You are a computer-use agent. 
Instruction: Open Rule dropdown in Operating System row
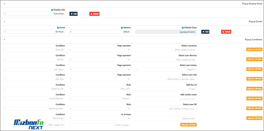click(100, 109)
